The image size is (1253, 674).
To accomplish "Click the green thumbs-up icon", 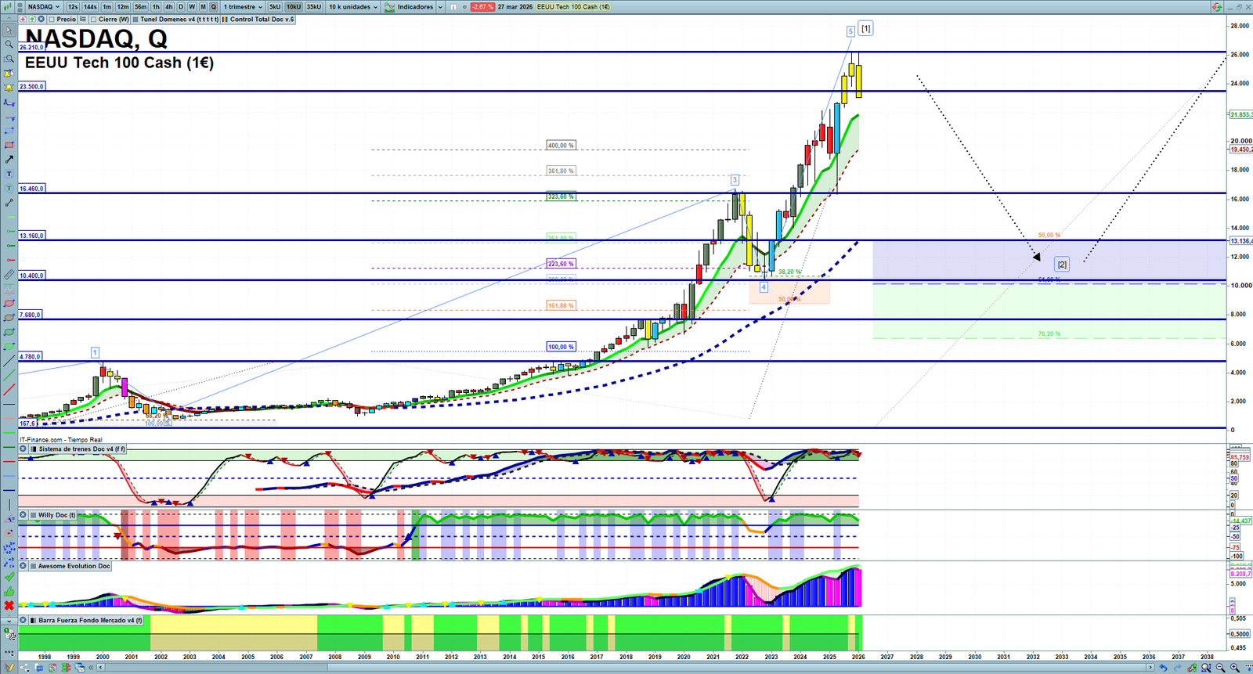I will (x=9, y=591).
